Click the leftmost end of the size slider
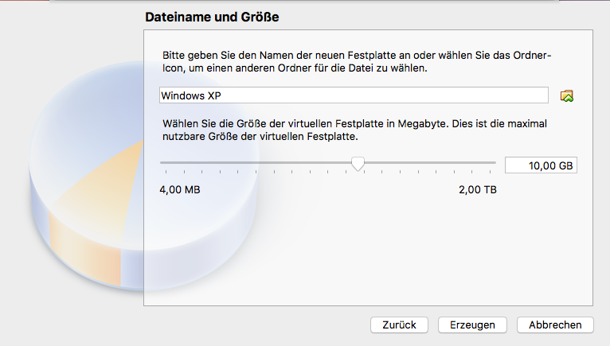610x346 pixels. [x=162, y=162]
